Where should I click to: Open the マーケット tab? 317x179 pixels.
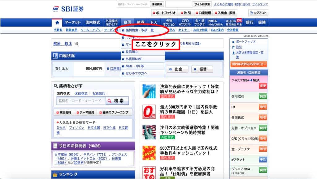tap(72, 22)
